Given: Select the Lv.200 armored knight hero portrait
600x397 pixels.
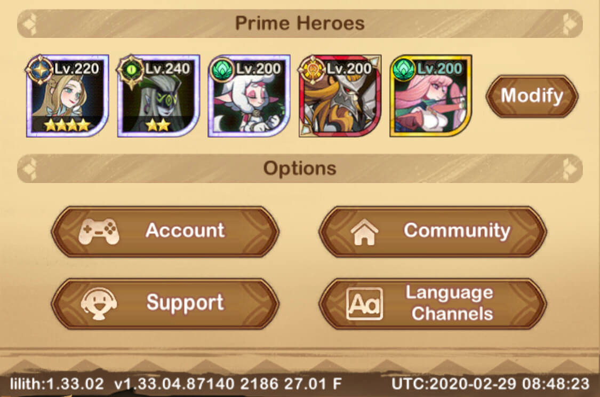Looking at the screenshot, I should click(x=340, y=96).
